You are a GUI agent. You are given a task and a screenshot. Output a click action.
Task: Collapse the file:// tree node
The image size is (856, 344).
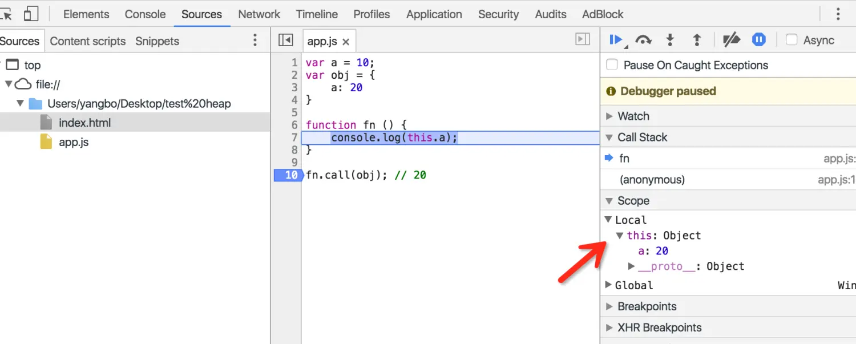[x=8, y=84]
